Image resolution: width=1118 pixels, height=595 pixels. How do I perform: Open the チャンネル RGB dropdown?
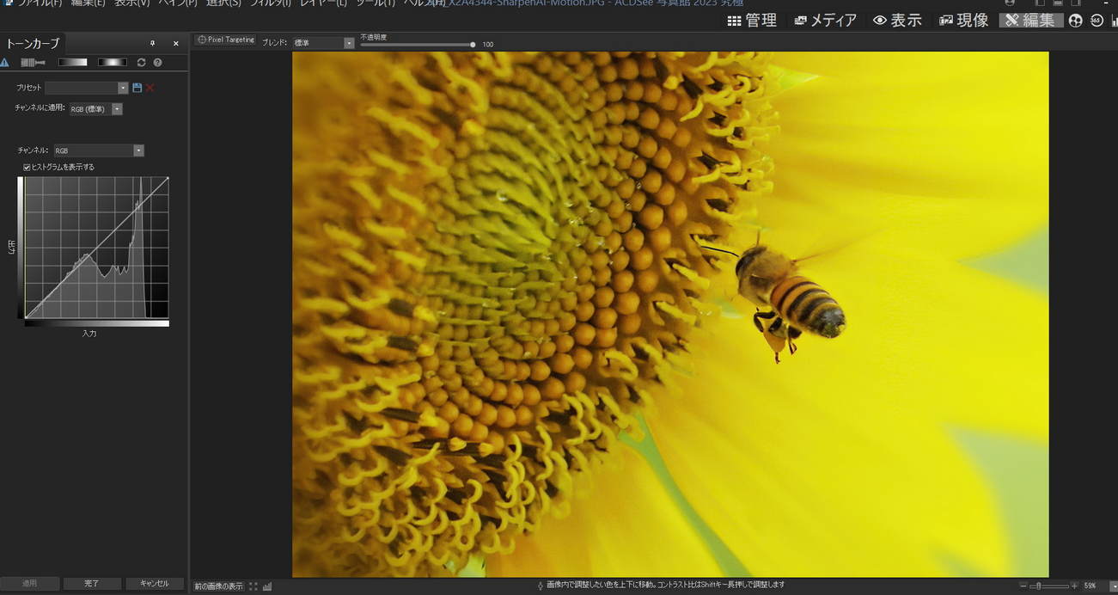pos(99,150)
